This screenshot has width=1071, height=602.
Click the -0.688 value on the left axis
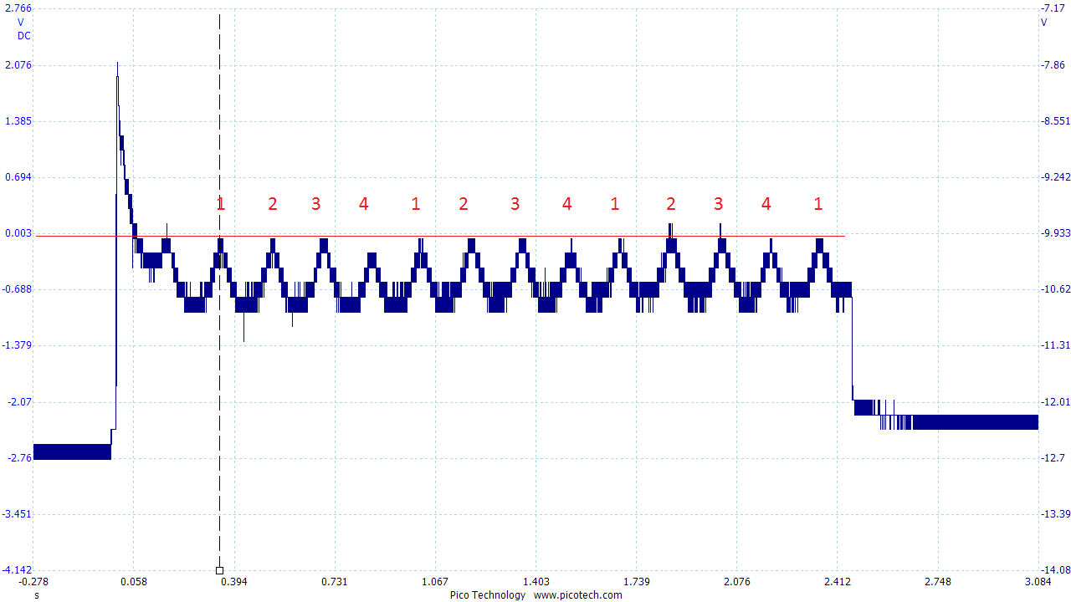pyautogui.click(x=18, y=289)
